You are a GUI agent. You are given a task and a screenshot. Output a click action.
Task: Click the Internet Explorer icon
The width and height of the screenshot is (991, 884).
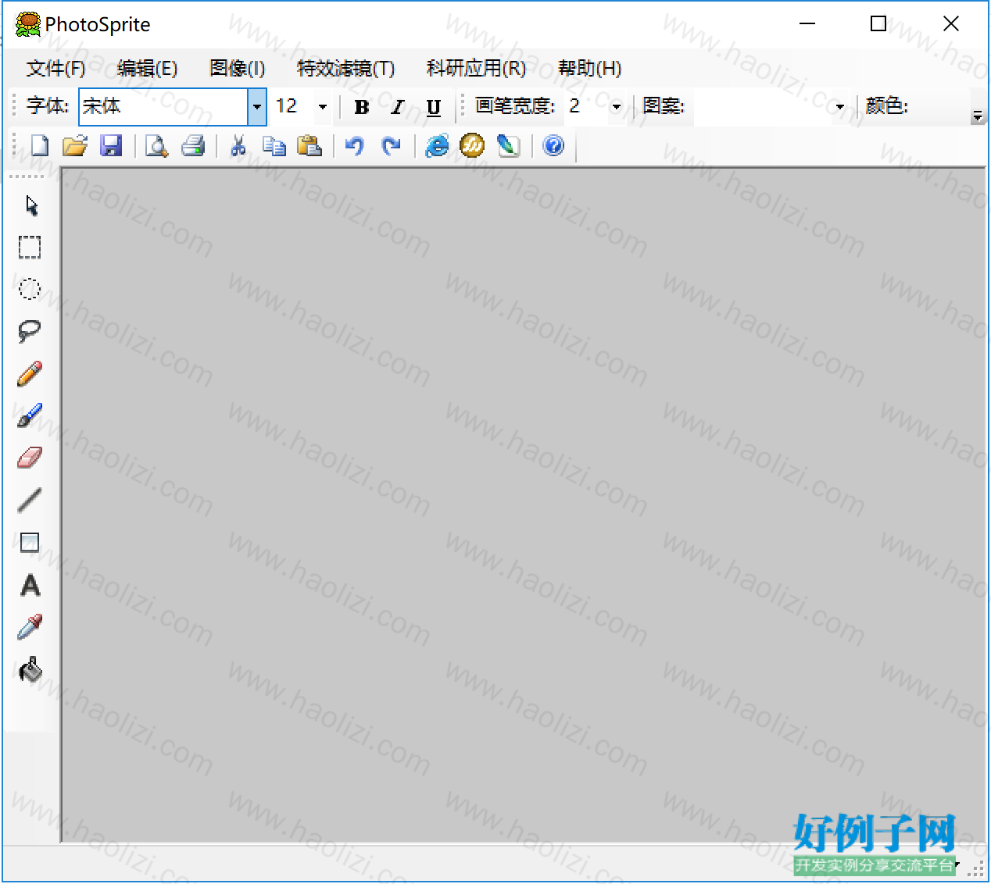click(437, 146)
